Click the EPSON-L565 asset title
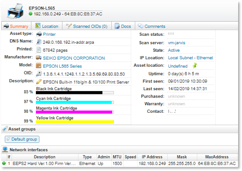The height and width of the screenshot is (171, 242). point(42,8)
